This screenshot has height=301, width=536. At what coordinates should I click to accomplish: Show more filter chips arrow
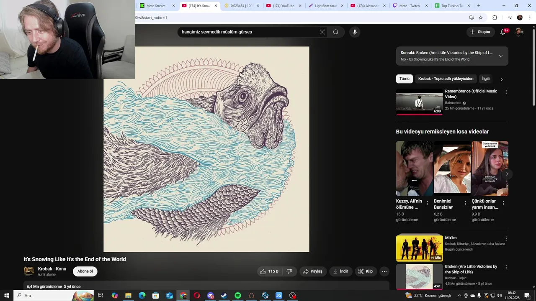point(502,79)
